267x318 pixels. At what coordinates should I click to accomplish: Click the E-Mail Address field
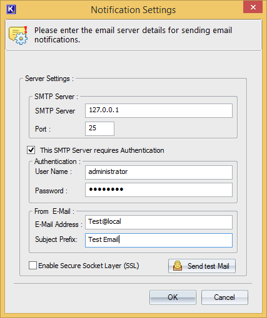pyautogui.click(x=159, y=222)
